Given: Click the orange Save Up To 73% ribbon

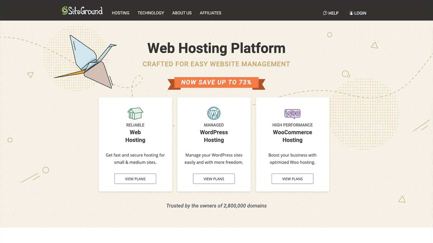Looking at the screenshot, I should 216,82.
